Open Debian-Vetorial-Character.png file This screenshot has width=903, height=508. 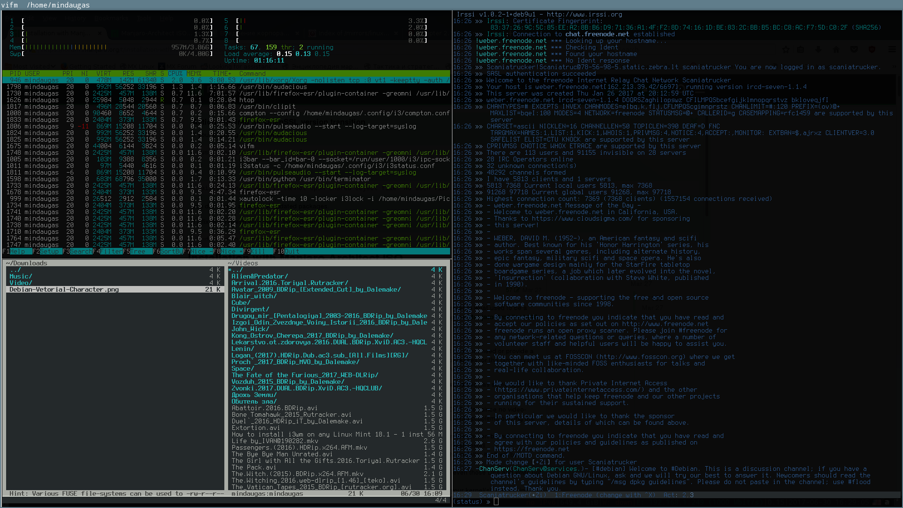(x=64, y=289)
